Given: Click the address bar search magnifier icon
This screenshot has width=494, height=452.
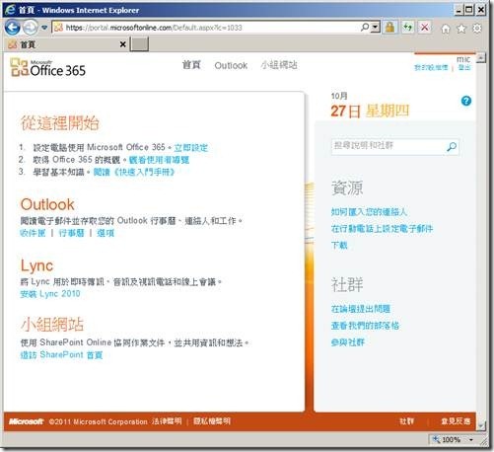Looking at the screenshot, I should tap(365, 27).
